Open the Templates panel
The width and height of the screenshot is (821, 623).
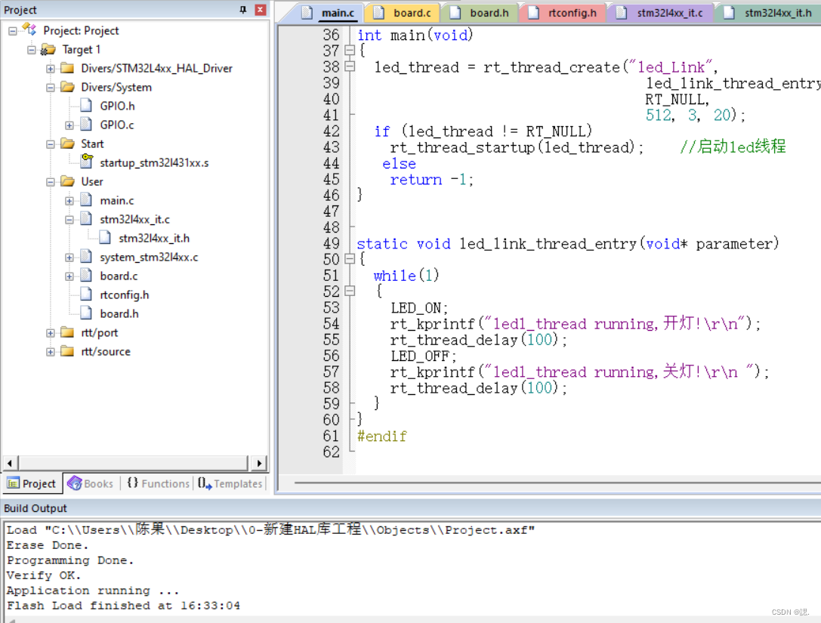[x=230, y=483]
